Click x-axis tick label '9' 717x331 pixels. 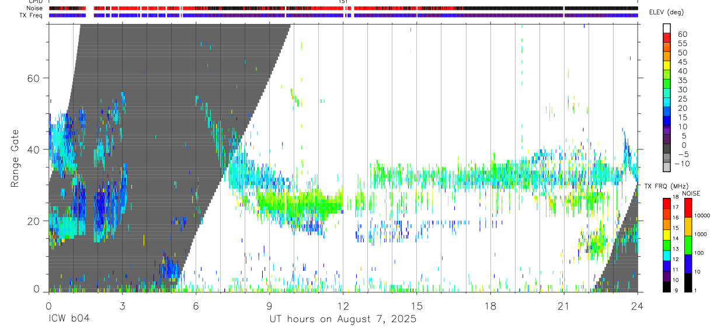click(x=269, y=306)
